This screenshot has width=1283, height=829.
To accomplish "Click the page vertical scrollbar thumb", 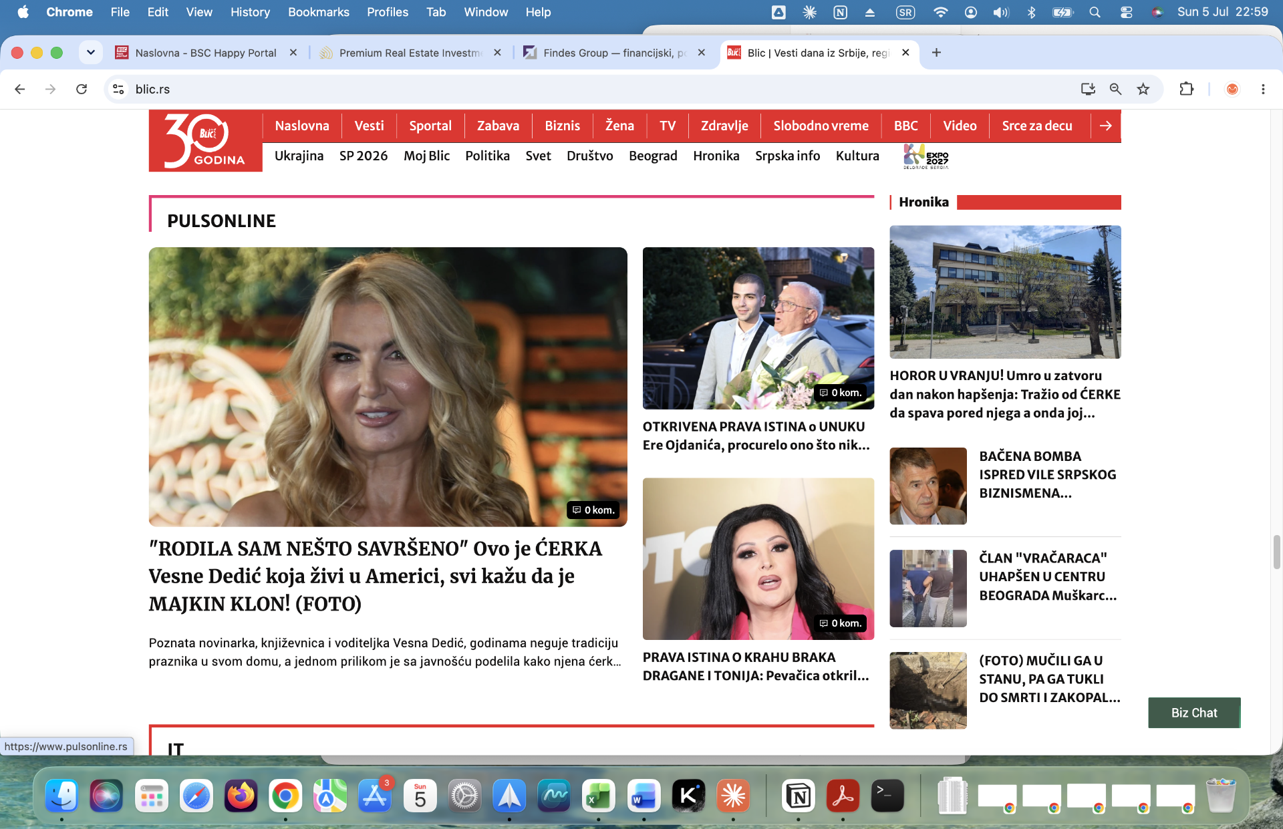I will (1276, 552).
